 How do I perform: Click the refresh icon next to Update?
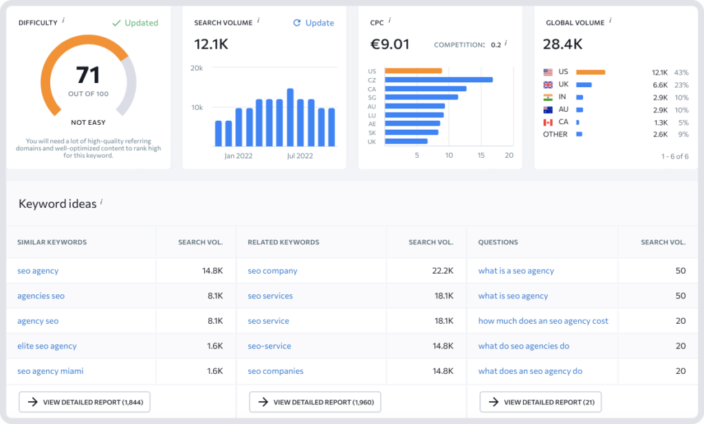coord(296,23)
